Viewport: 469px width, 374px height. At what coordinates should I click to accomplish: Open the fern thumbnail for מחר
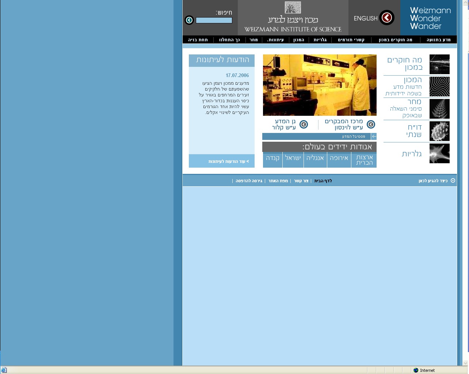tap(439, 109)
